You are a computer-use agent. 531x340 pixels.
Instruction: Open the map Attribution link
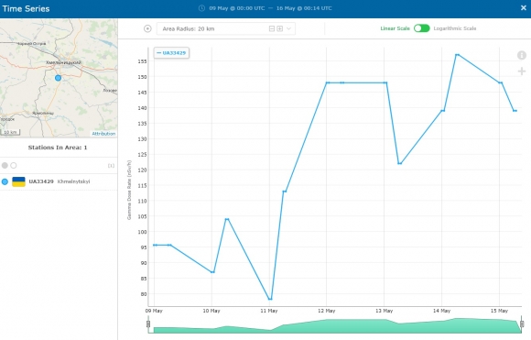coord(103,134)
